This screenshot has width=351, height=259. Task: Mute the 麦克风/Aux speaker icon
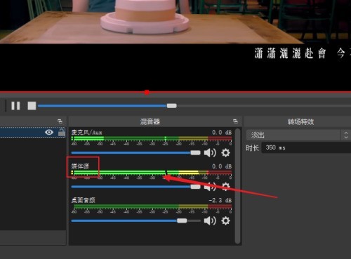(210, 153)
